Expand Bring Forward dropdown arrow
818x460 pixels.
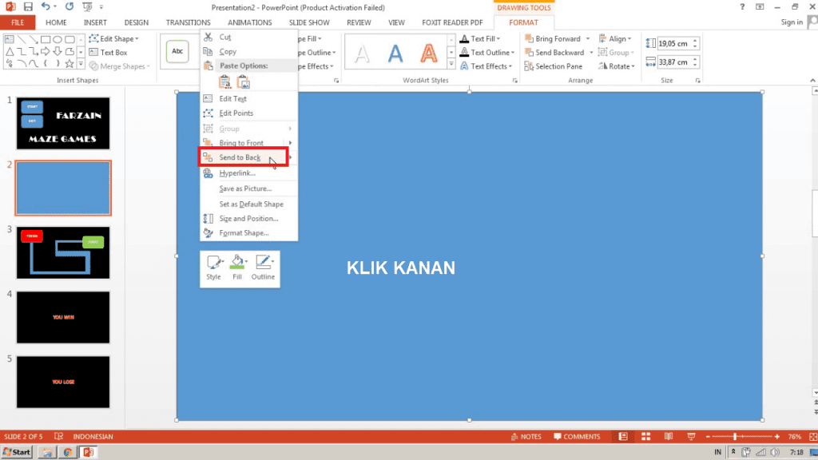tap(587, 38)
